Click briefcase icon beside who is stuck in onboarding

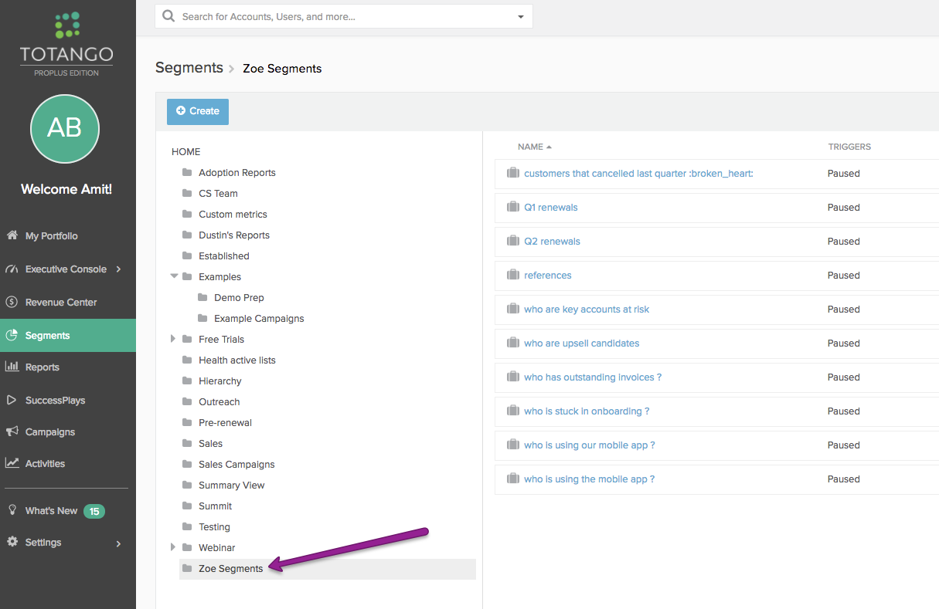pos(513,411)
